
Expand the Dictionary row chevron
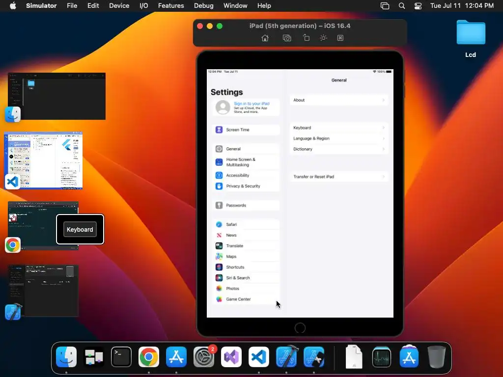click(x=383, y=149)
